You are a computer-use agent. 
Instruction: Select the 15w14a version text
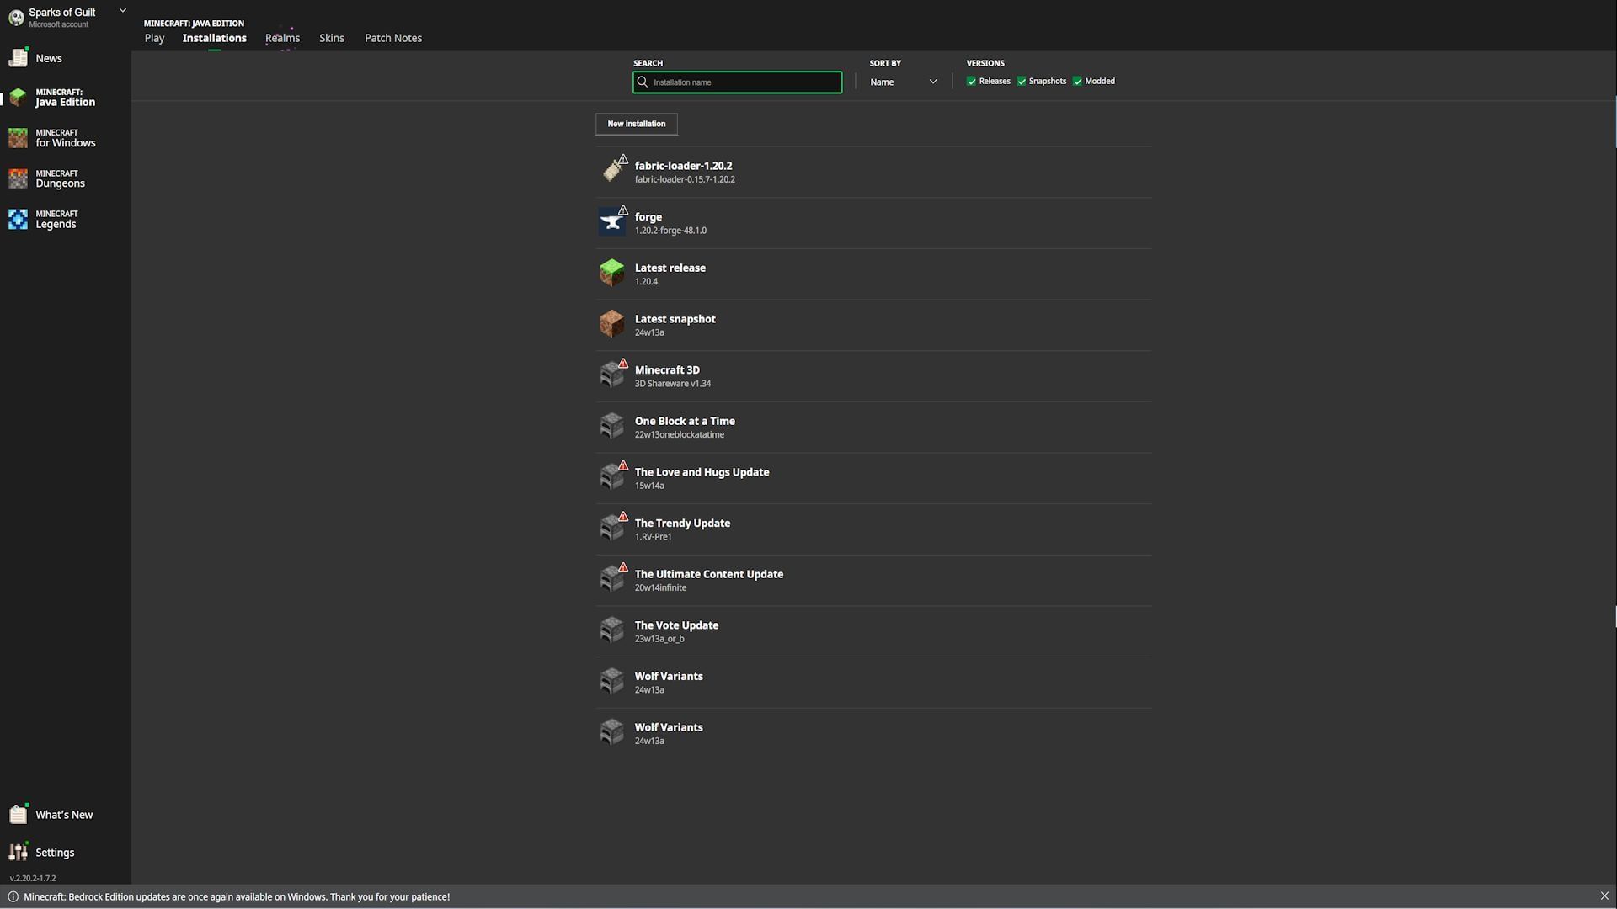649,486
